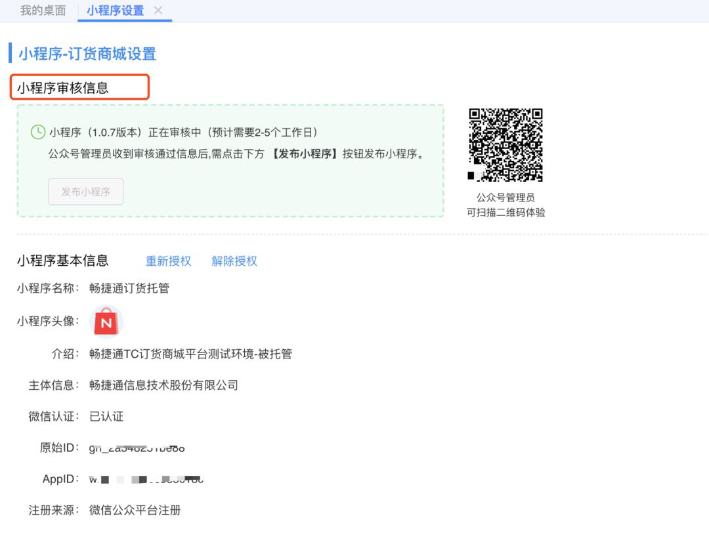
Task: Click the AppID value
Action: (x=146, y=479)
